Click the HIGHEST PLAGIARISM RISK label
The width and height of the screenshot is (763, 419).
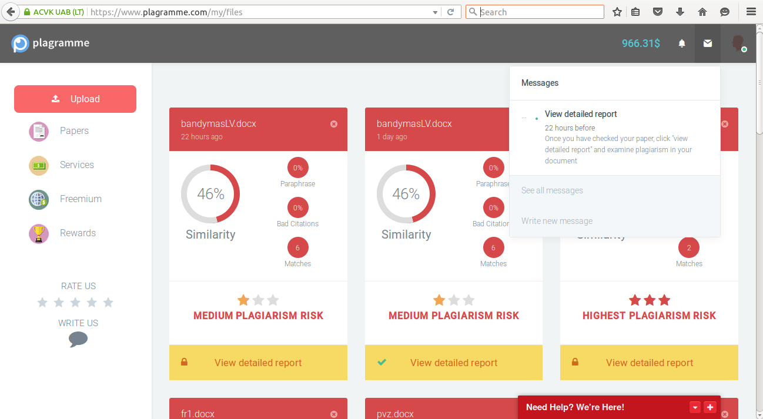[649, 316]
